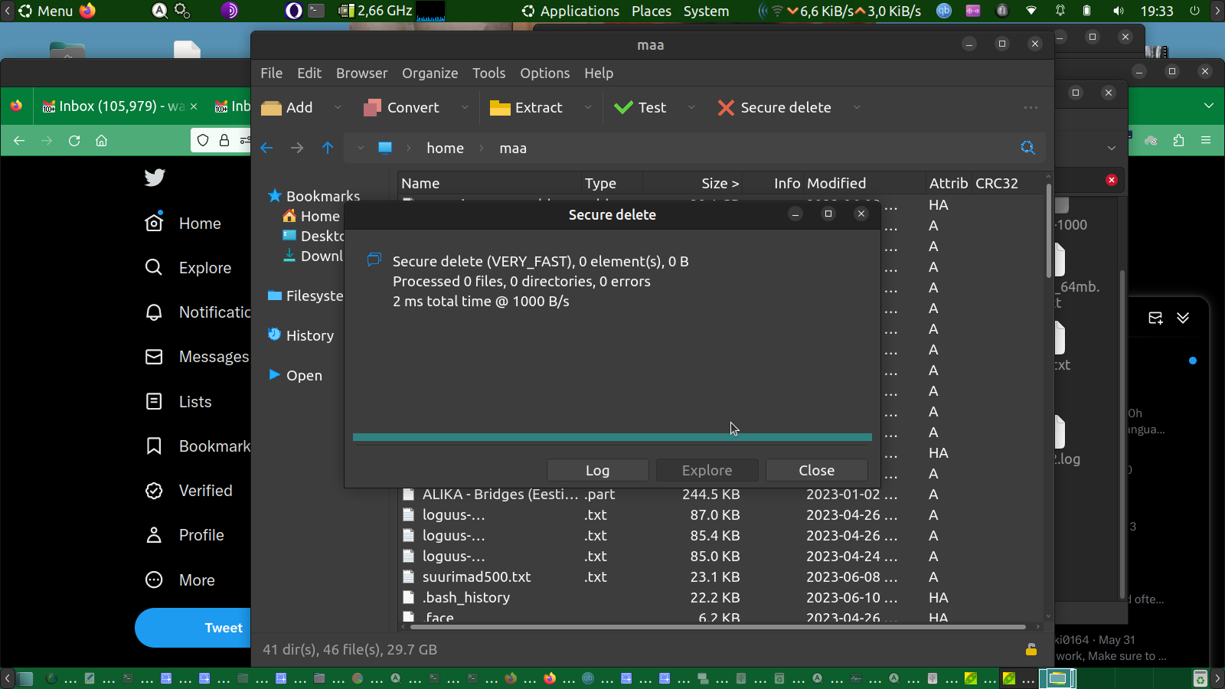1225x689 pixels.
Task: Click the Secure delete red X icon
Action: pos(726,108)
